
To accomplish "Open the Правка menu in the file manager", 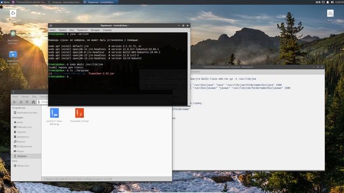I will click(25, 96).
